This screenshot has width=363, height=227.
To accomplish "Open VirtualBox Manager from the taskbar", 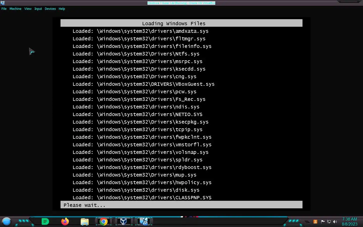I will 123,221.
